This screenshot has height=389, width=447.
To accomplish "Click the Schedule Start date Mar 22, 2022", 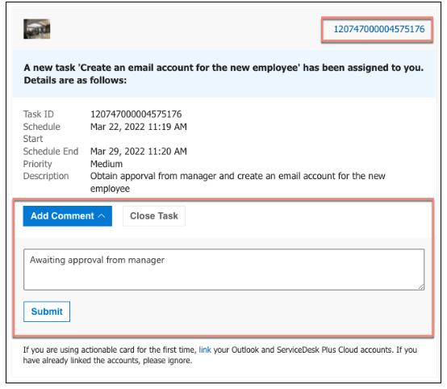I will [x=139, y=127].
